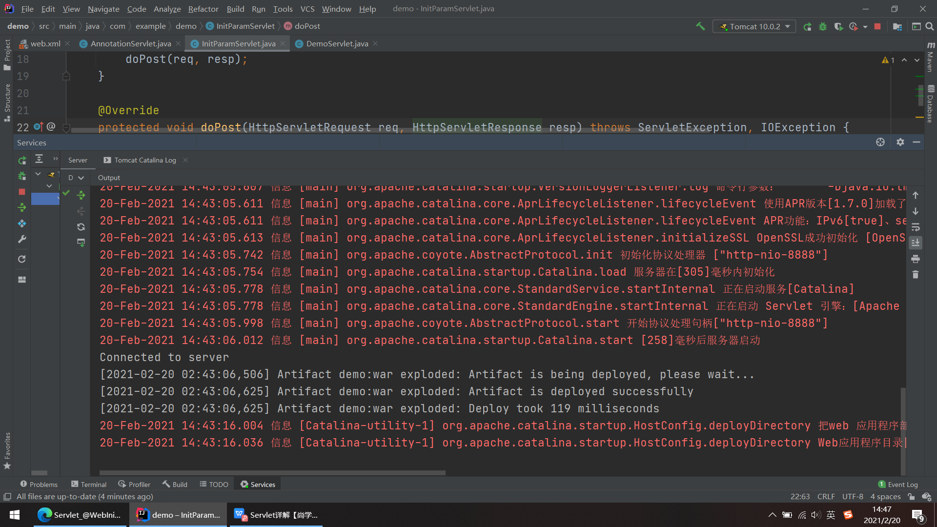Stop the server in Services side toolbar
Screen dimensions: 937x527
[x=22, y=192]
